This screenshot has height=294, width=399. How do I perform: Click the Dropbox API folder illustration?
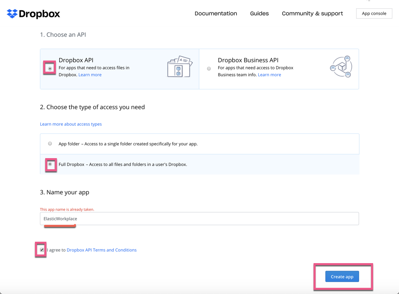(180, 67)
